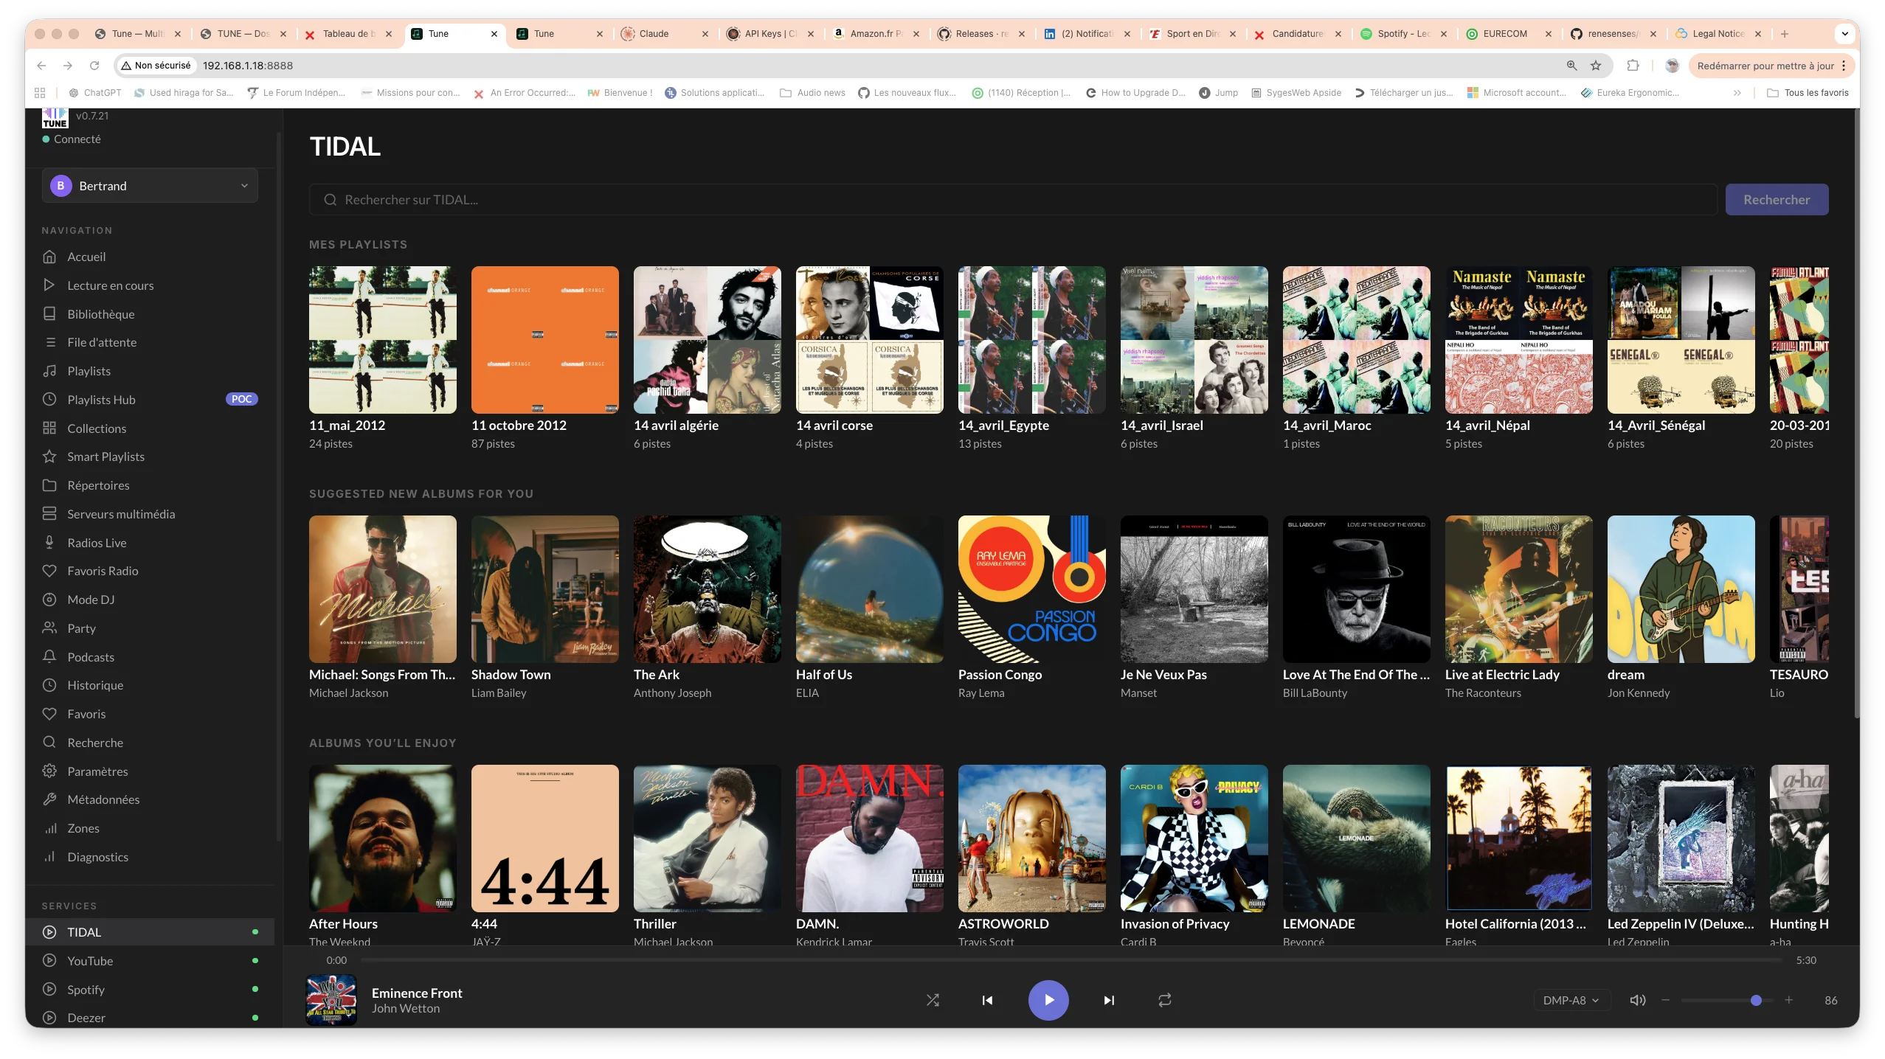Image resolution: width=1885 pixels, height=1059 pixels.
Task: Open the Bertrand profile dropdown
Action: click(150, 186)
